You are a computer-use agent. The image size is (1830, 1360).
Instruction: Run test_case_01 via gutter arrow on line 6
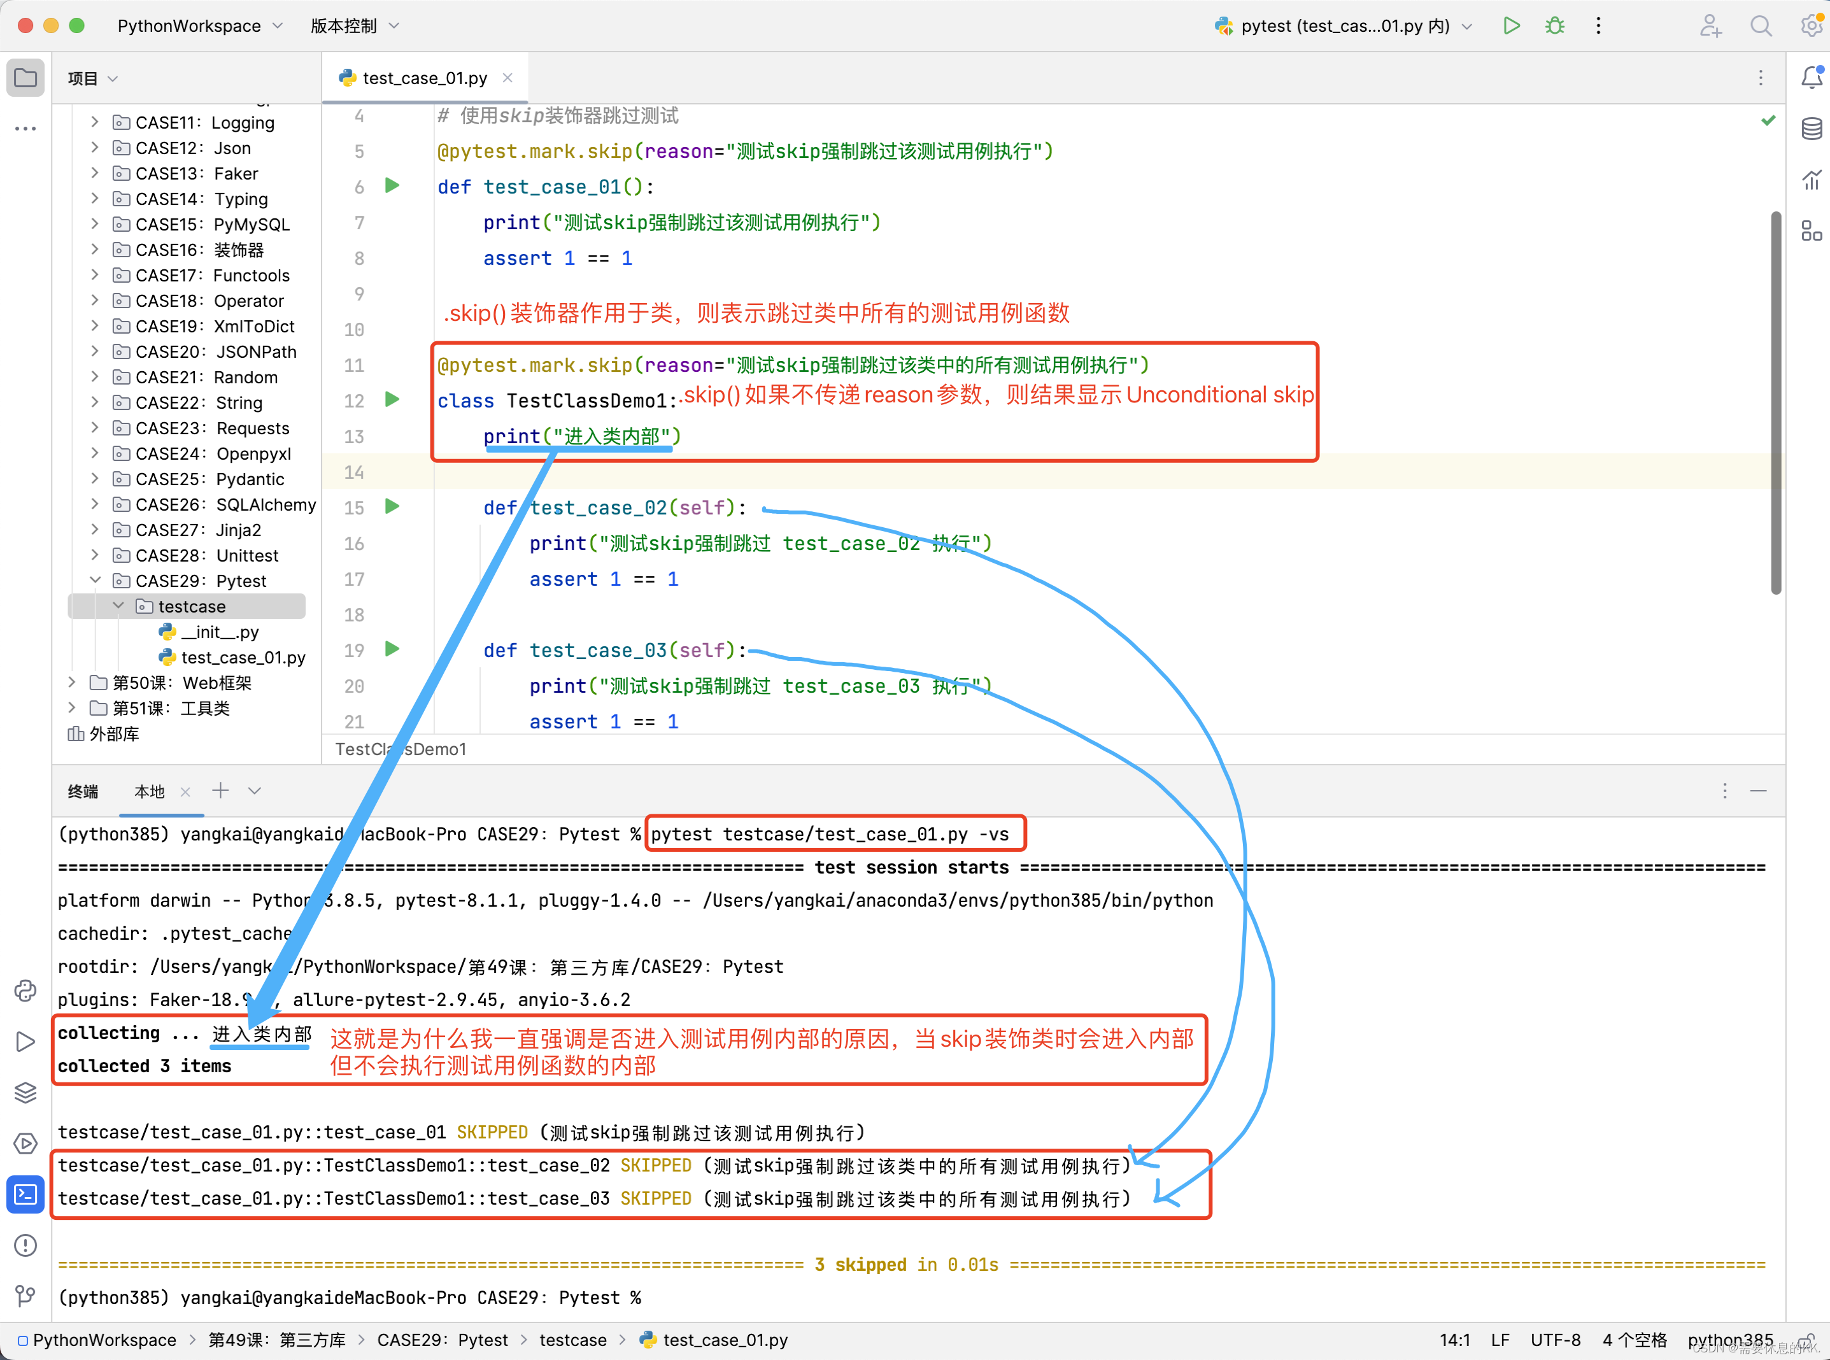[x=393, y=185]
